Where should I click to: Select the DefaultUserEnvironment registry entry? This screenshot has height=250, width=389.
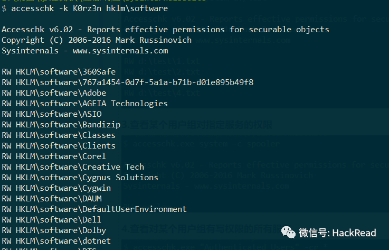94,209
